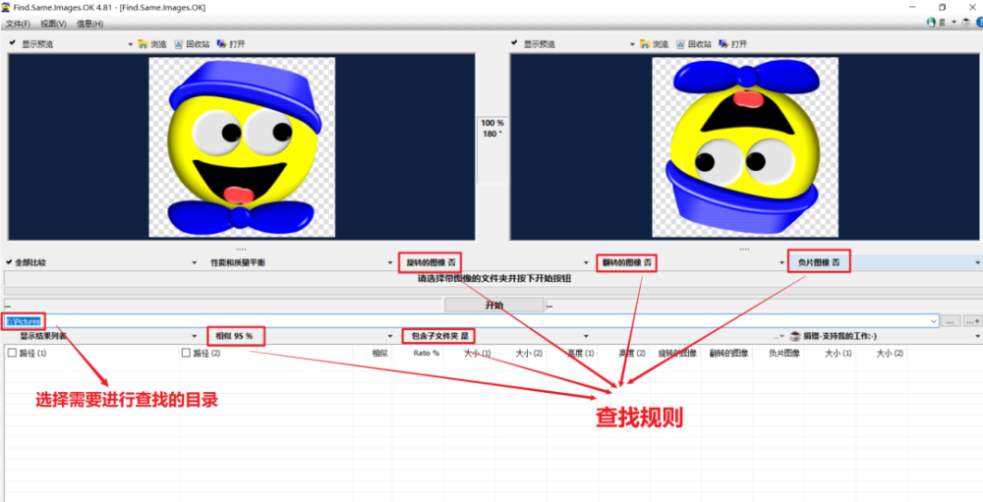Click the right preview rotated smiley image

[x=745, y=147]
